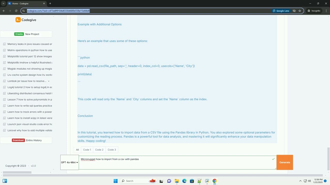
Task: Bookmark this page with the star icon
Action: [x=300, y=11]
